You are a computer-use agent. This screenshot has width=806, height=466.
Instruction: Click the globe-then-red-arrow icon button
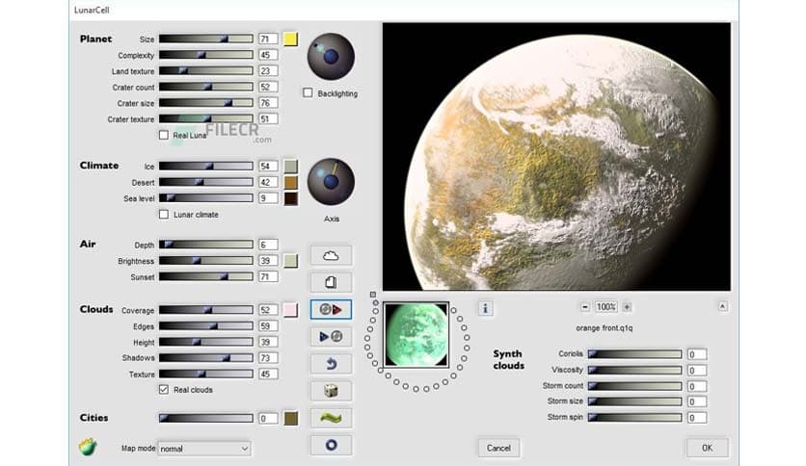click(x=331, y=309)
